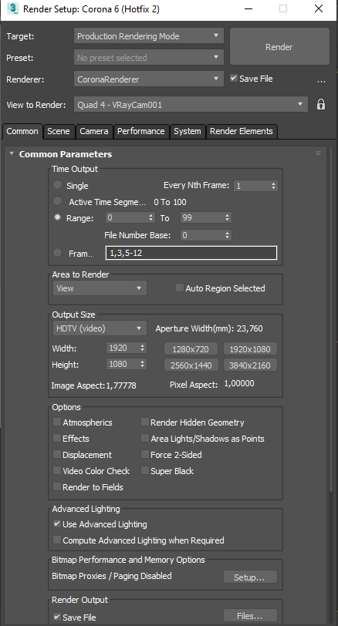Click the 3ds Max app icon in title bar

pos(12,8)
